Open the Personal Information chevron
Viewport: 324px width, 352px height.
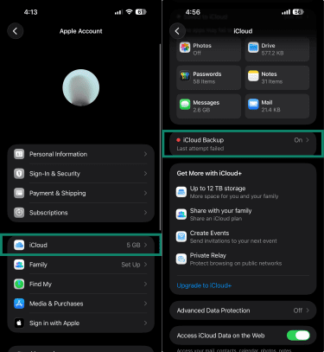pos(145,154)
